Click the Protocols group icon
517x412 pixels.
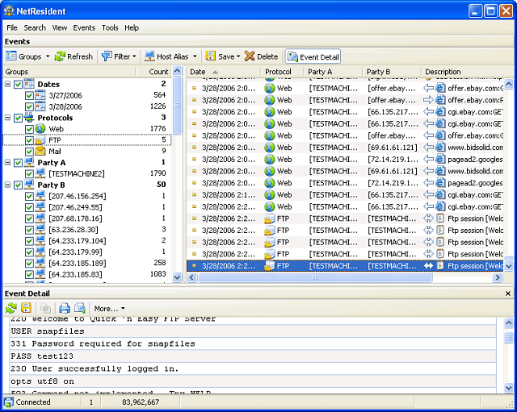(x=29, y=118)
